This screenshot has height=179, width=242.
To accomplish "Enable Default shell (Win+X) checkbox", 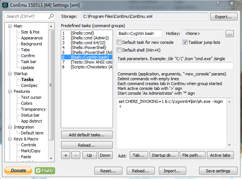I will [x=119, y=50].
